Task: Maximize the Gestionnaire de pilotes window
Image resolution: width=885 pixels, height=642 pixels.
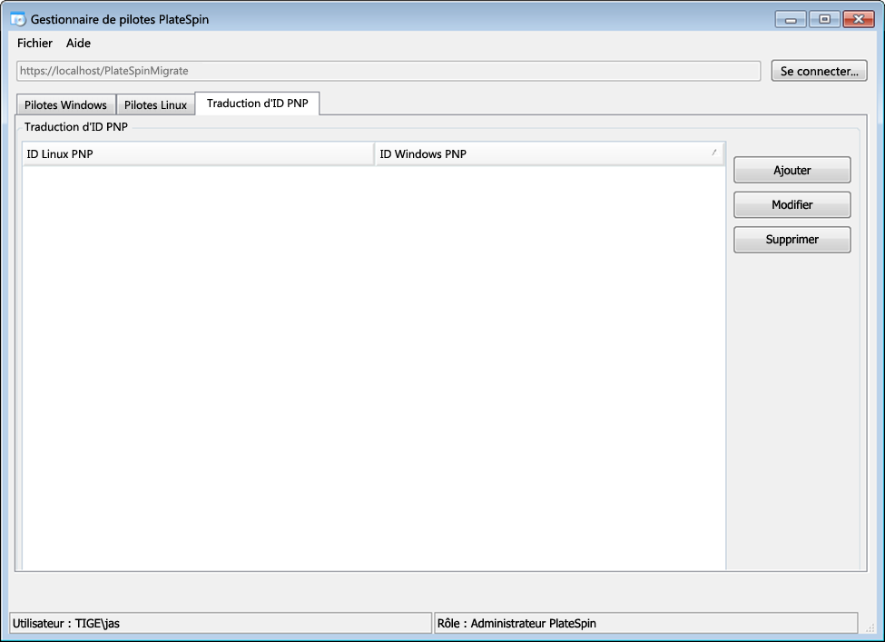Action: point(823,19)
